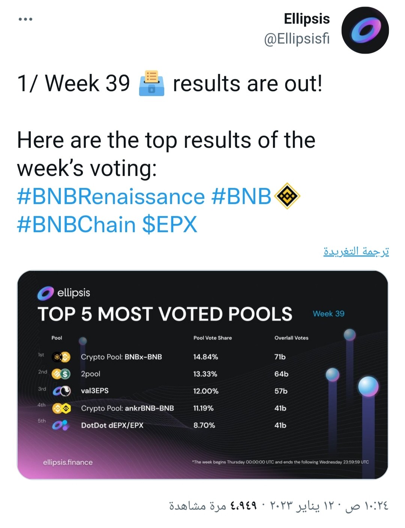
Task: Tap the Ellipsis profile avatar
Action: pyautogui.click(x=365, y=30)
